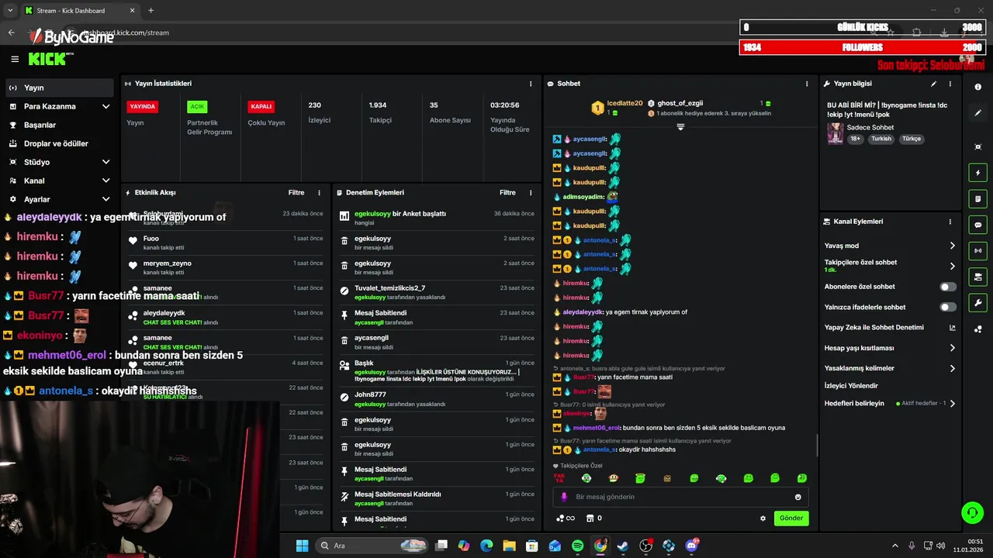Open Etkinlik Akışı three-dot options
Screen dimensions: 993x558
(x=319, y=192)
